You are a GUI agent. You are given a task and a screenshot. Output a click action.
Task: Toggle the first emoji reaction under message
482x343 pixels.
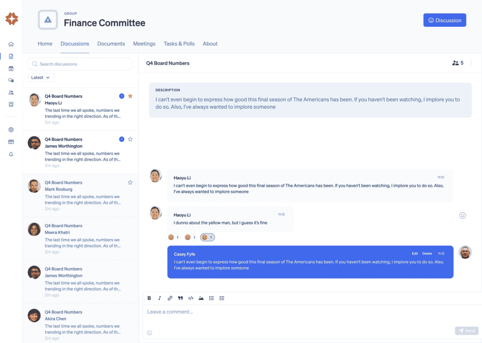174,237
